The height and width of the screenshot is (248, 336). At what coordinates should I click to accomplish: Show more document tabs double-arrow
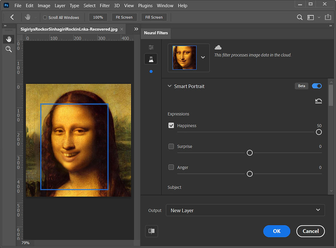pos(136,29)
